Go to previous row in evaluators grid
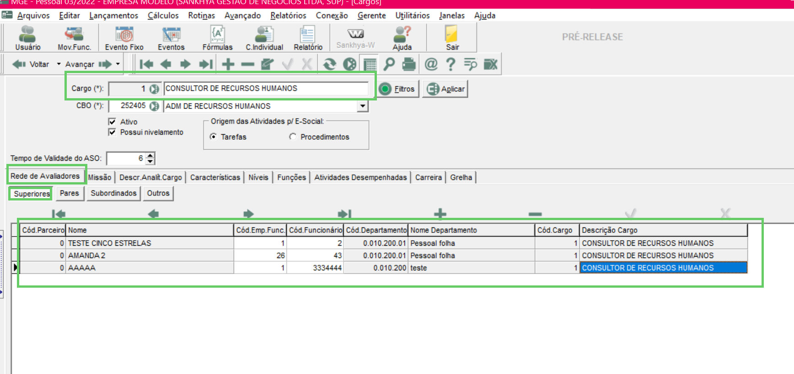 click(154, 213)
